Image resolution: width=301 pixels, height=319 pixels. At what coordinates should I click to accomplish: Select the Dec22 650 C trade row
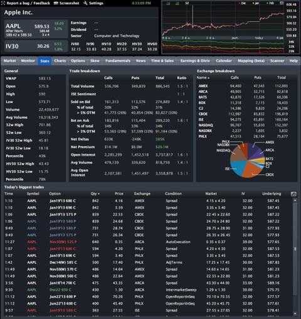click(148, 289)
